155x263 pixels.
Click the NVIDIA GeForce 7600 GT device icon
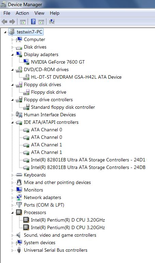click(x=26, y=62)
